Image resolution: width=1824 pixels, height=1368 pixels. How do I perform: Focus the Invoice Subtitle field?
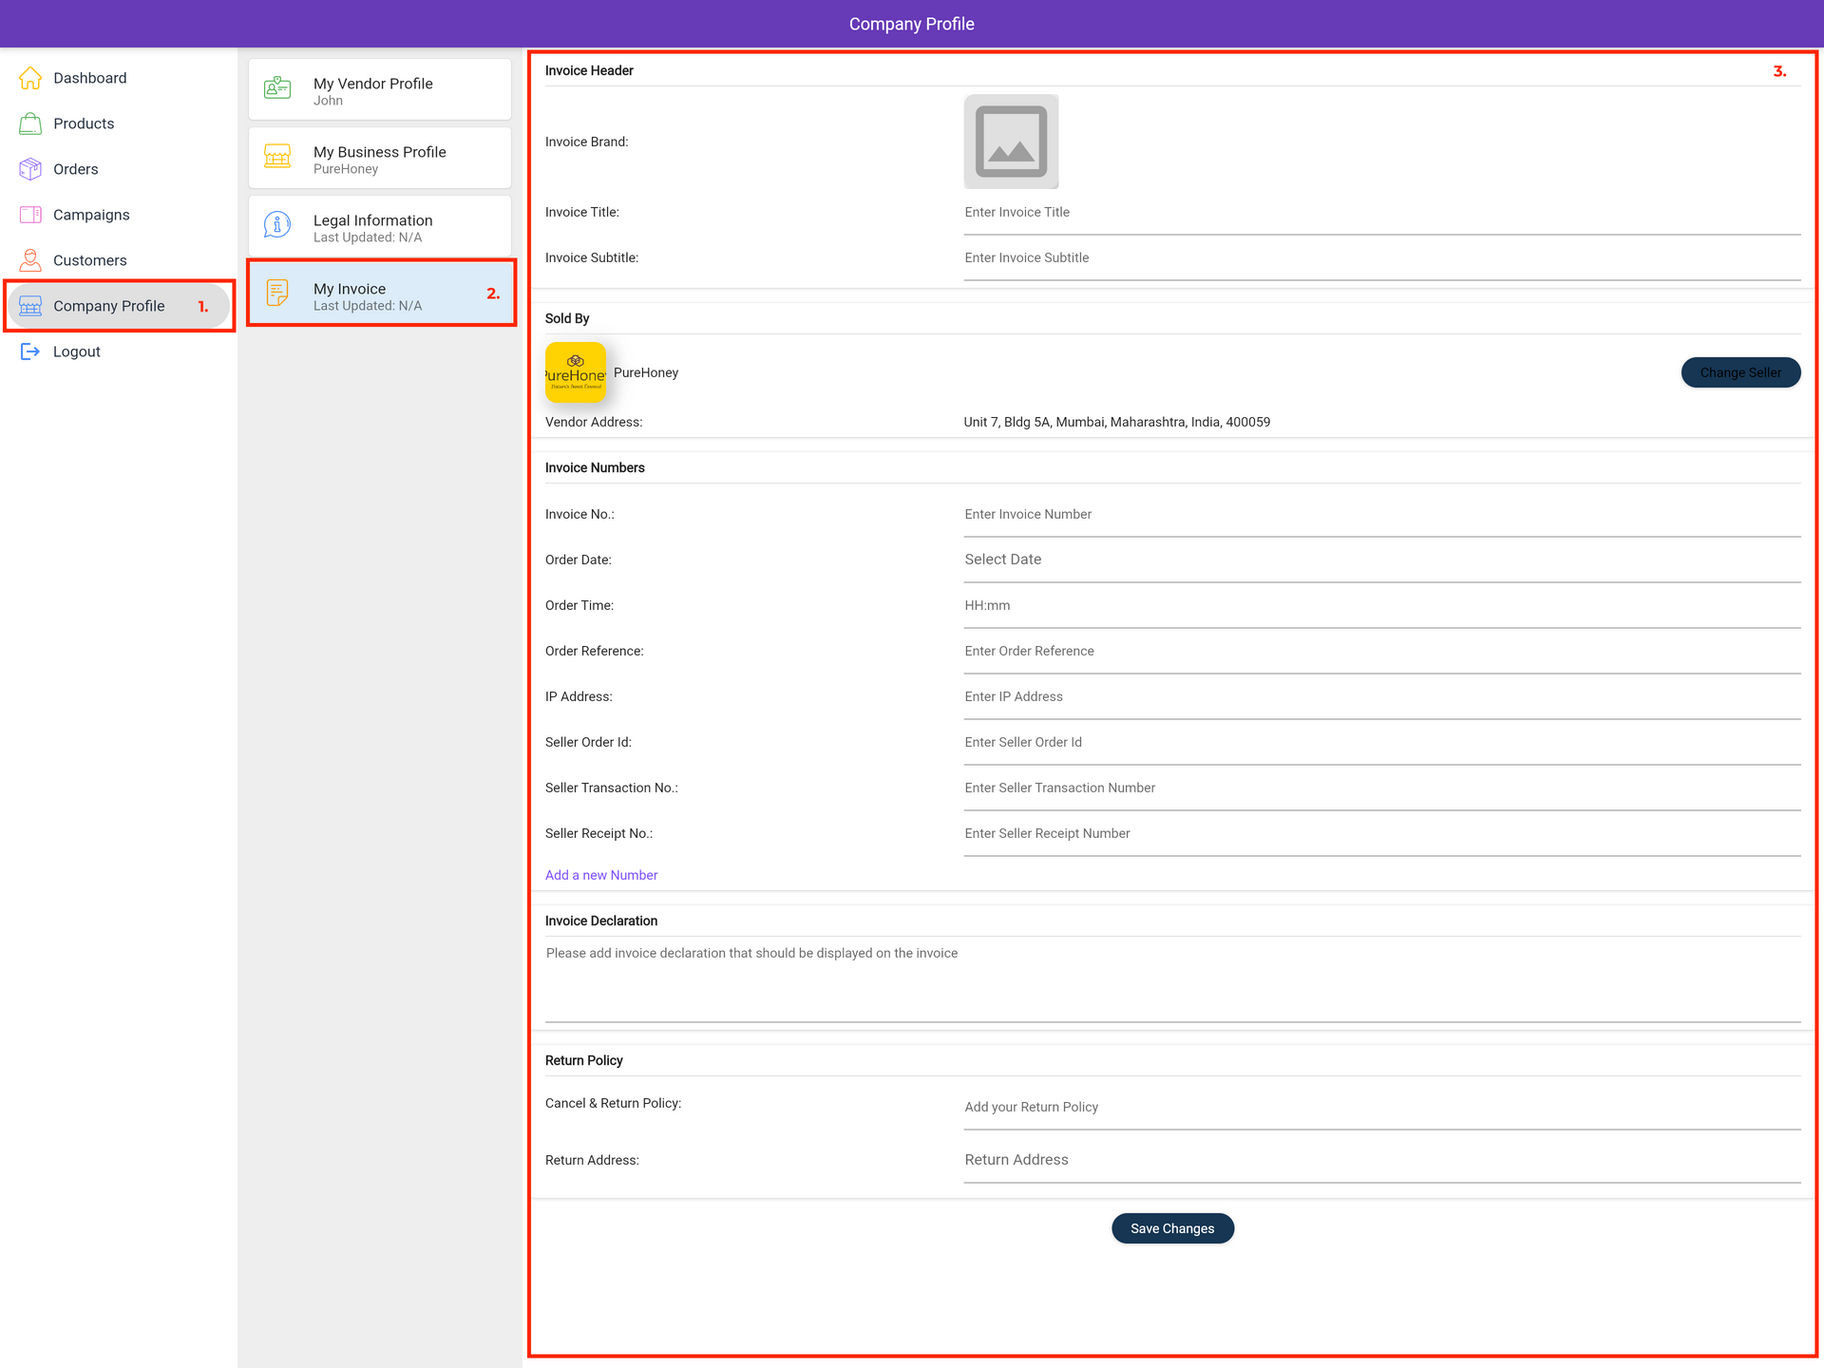click(x=1382, y=258)
